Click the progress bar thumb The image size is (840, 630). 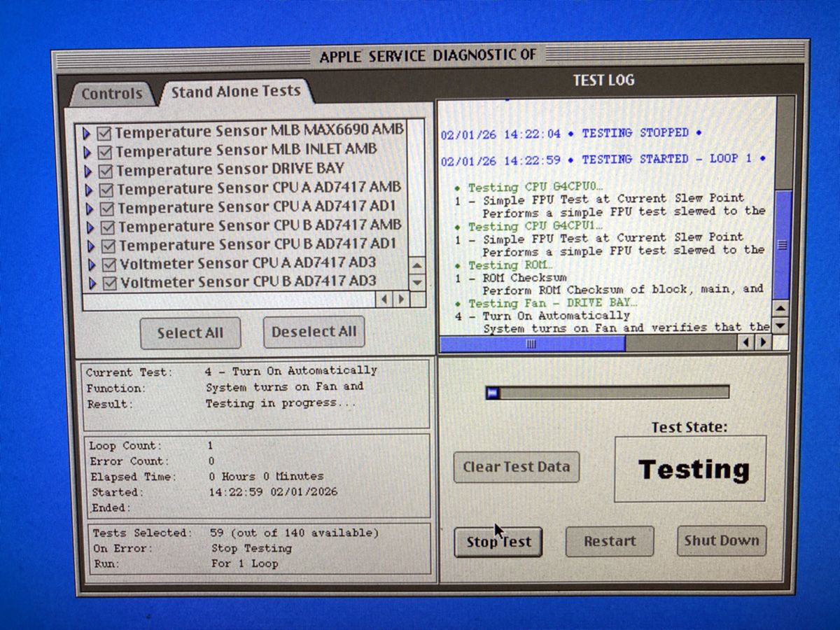tap(493, 393)
